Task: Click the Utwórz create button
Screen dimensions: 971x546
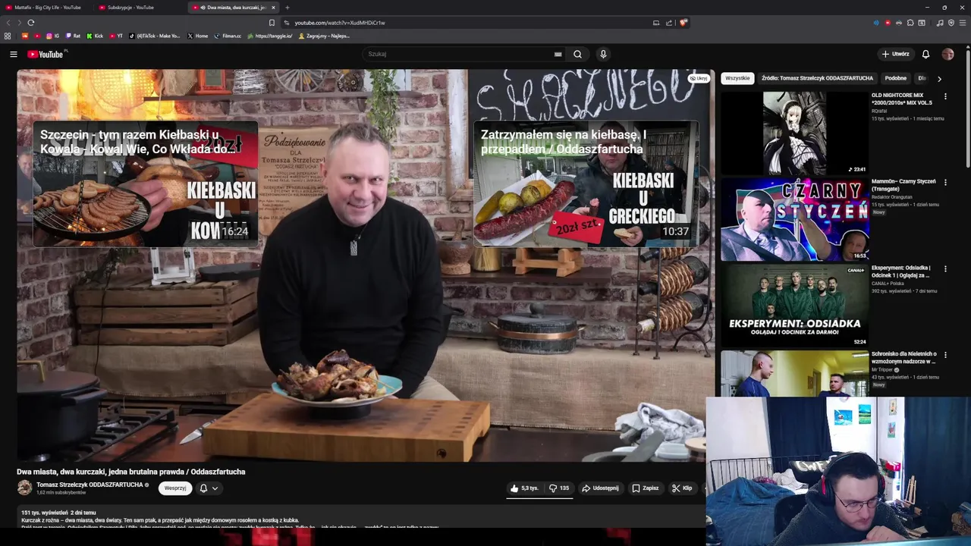Action: coord(895,54)
